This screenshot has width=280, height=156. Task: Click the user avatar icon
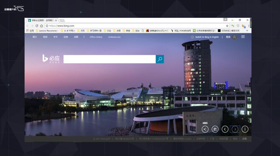[x=234, y=37]
